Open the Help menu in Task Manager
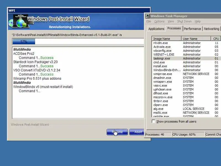Image resolution: width=221 pixels, height=166 pixels. (198, 21)
